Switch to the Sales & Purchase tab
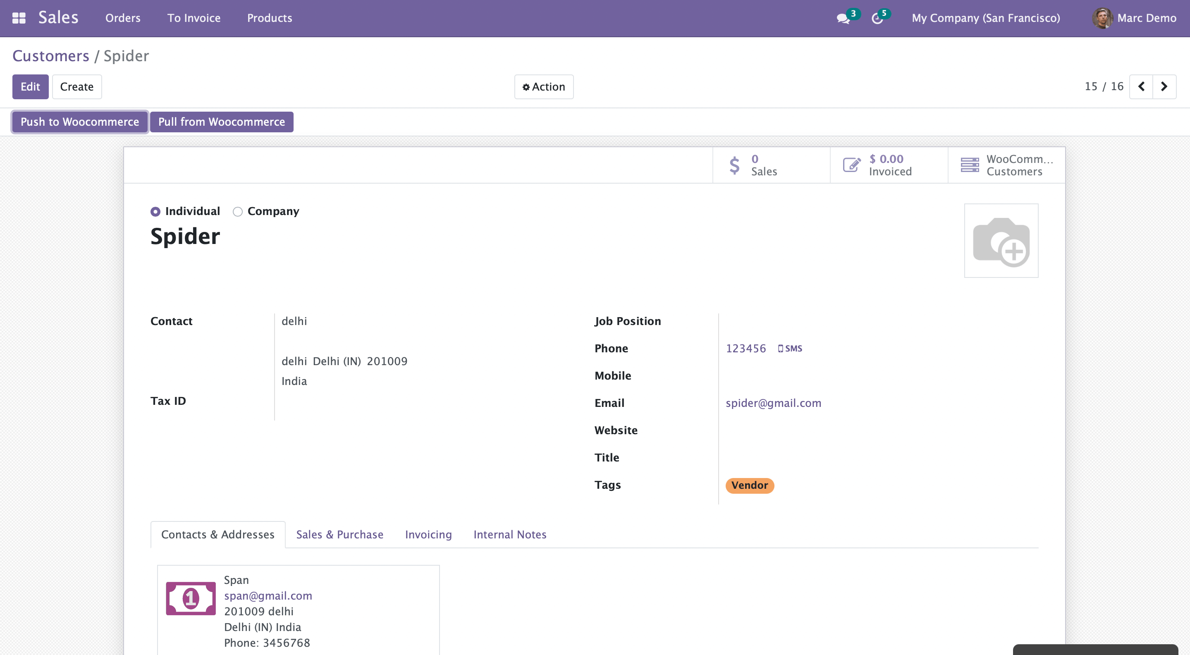Viewport: 1190px width, 655px height. pos(339,534)
